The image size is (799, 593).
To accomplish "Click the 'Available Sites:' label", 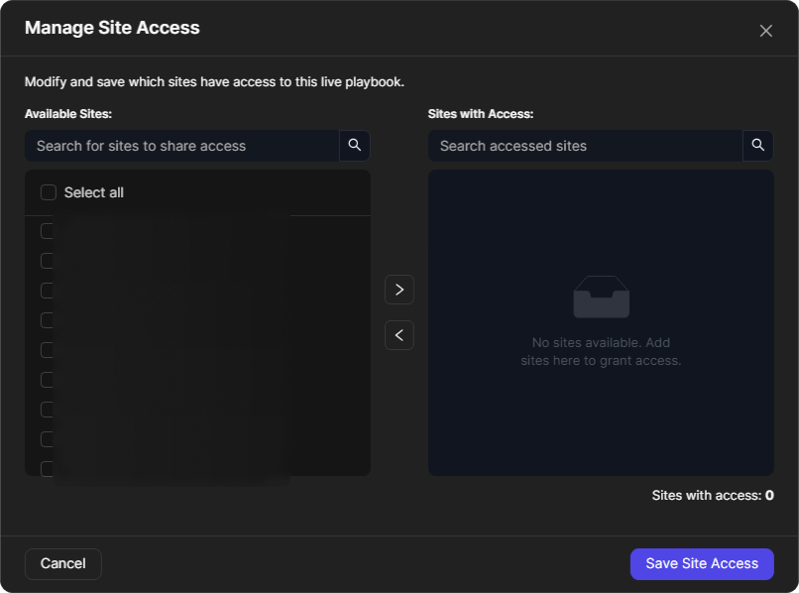I will [x=68, y=114].
